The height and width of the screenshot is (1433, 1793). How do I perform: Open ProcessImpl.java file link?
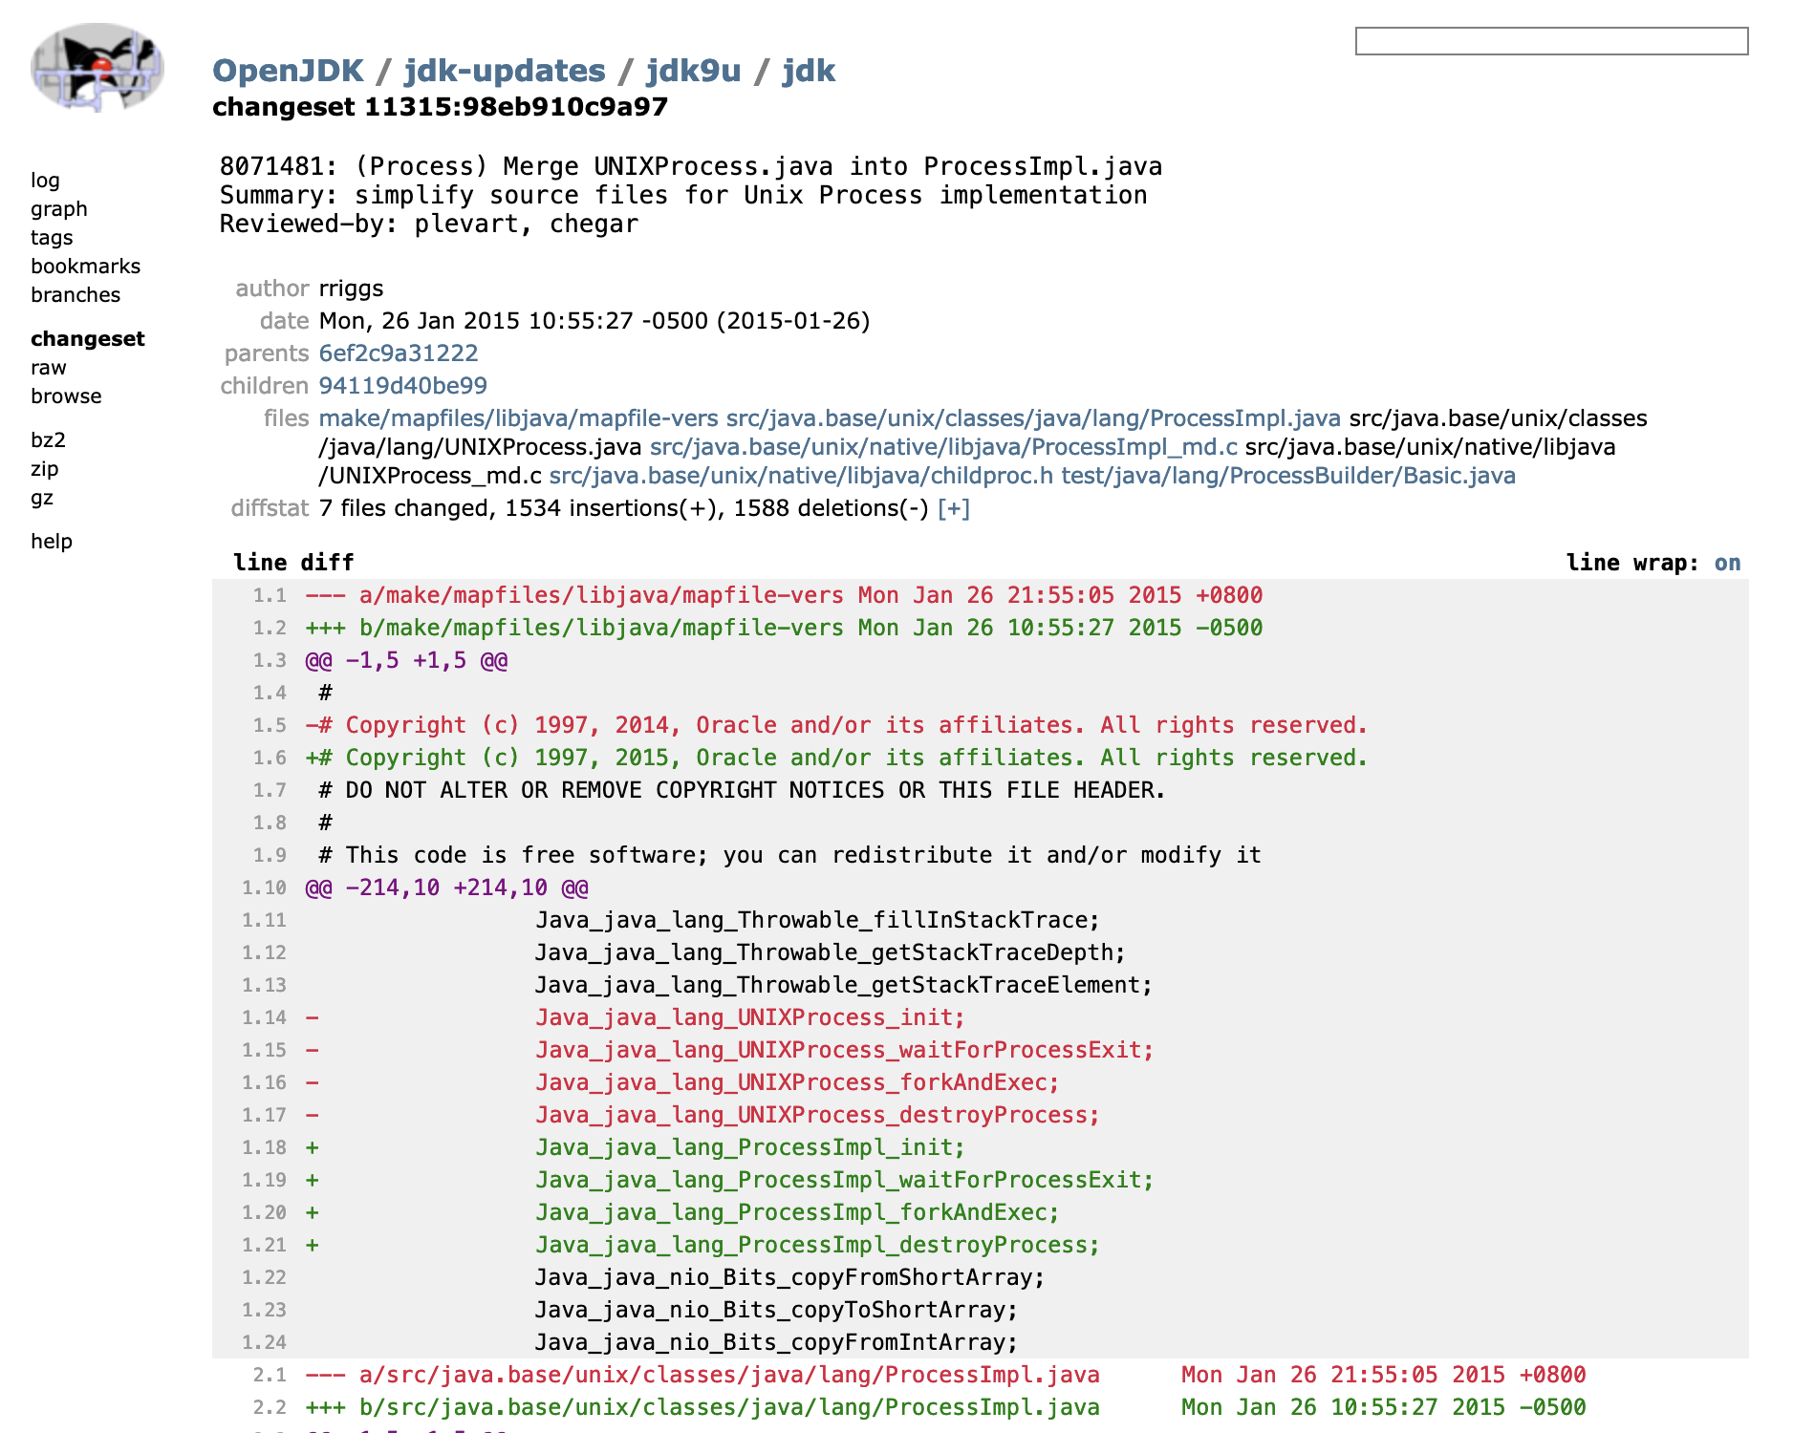1033,418
